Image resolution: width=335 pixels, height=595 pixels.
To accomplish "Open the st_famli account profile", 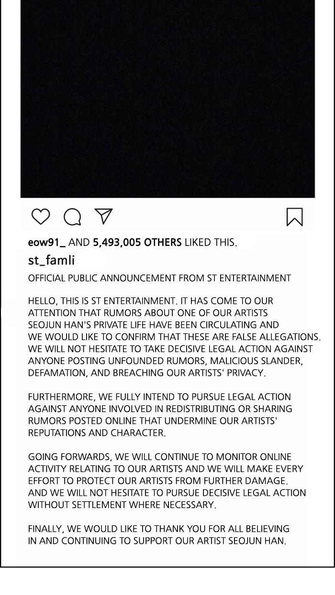I will point(51,261).
